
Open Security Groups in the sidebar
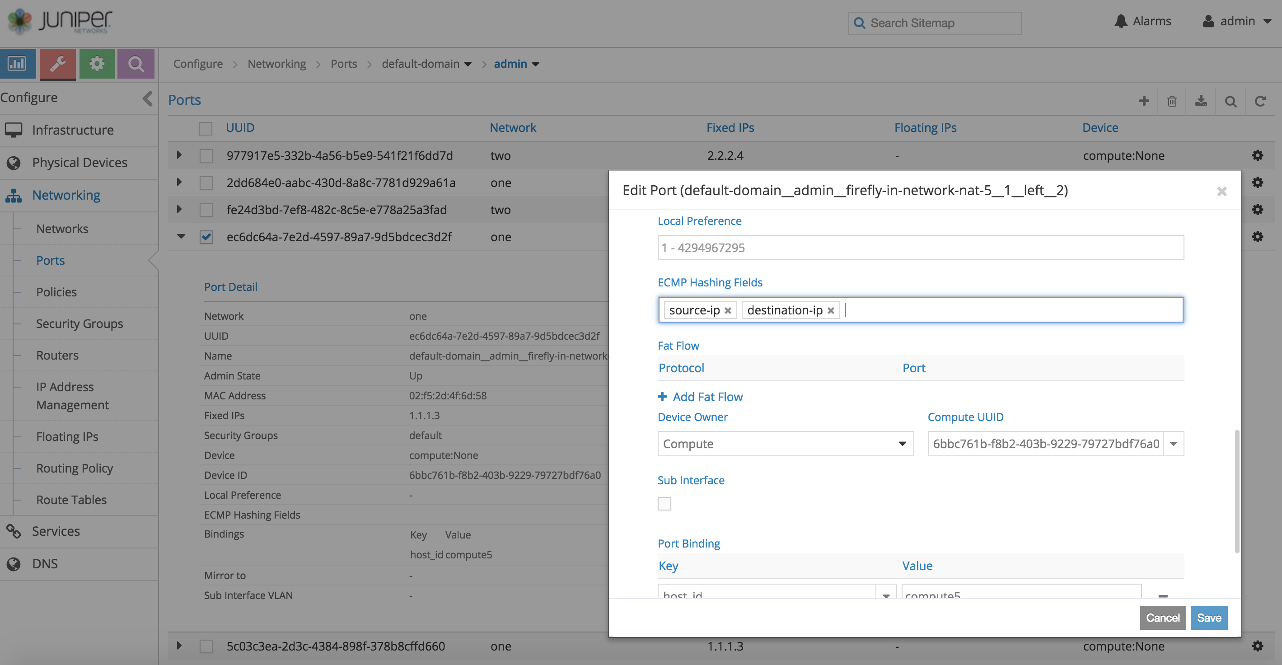click(x=79, y=323)
